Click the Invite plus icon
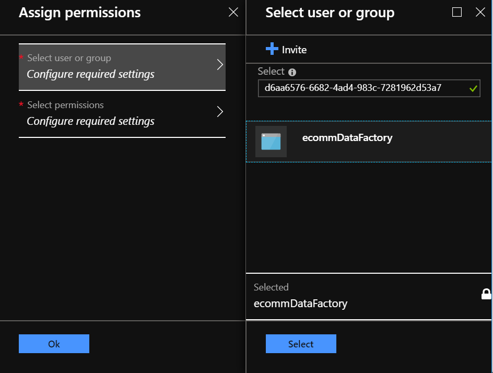Image resolution: width=493 pixels, height=373 pixels. coord(272,49)
